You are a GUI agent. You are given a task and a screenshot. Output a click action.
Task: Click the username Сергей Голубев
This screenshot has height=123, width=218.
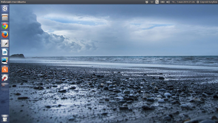[208, 2]
